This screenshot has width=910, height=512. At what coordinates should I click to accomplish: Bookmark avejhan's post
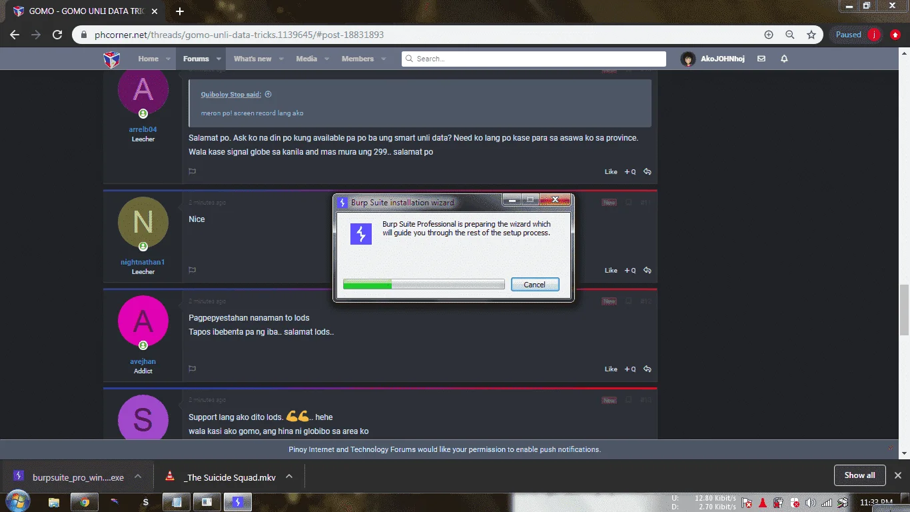[x=628, y=301]
